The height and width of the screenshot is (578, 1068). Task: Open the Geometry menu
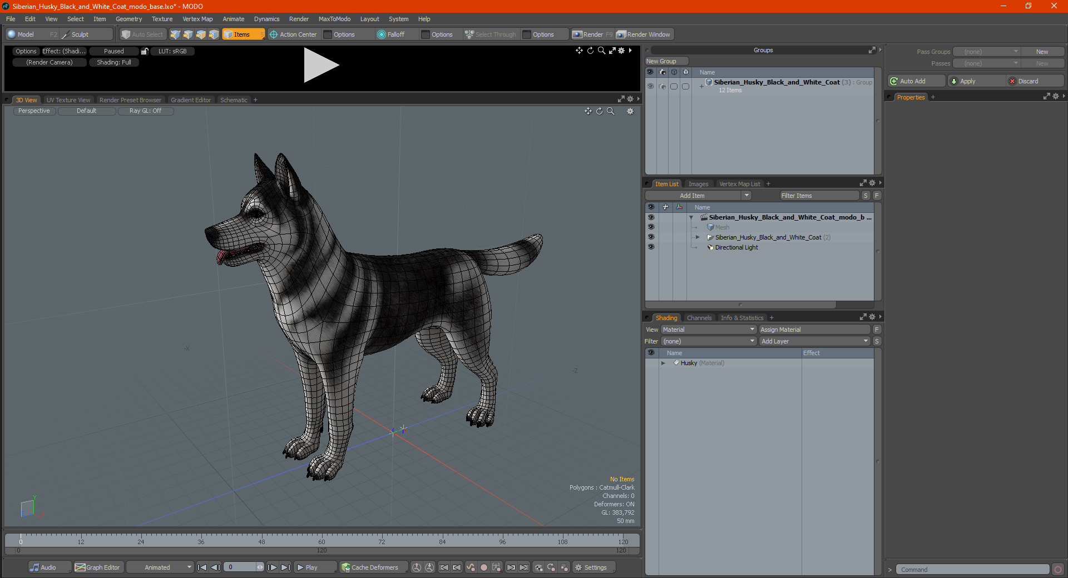pyautogui.click(x=128, y=19)
